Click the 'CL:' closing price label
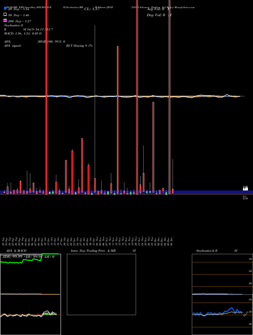This screenshot has width=253, height=335. pyautogui.click(x=92, y=9)
